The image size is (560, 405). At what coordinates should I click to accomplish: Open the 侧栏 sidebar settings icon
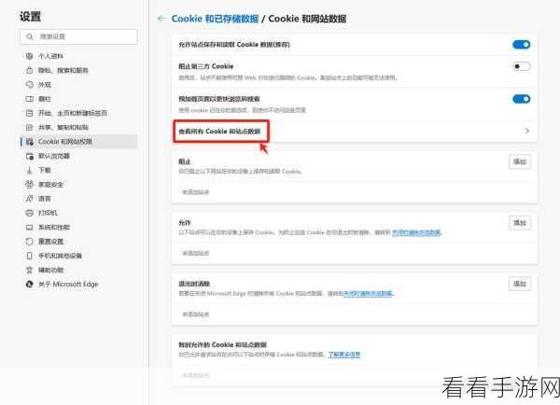pyautogui.click(x=30, y=99)
